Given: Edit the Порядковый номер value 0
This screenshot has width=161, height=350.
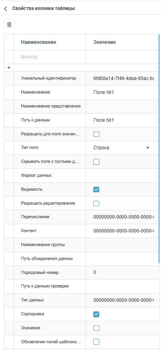Looking at the screenshot, I should (122, 272).
